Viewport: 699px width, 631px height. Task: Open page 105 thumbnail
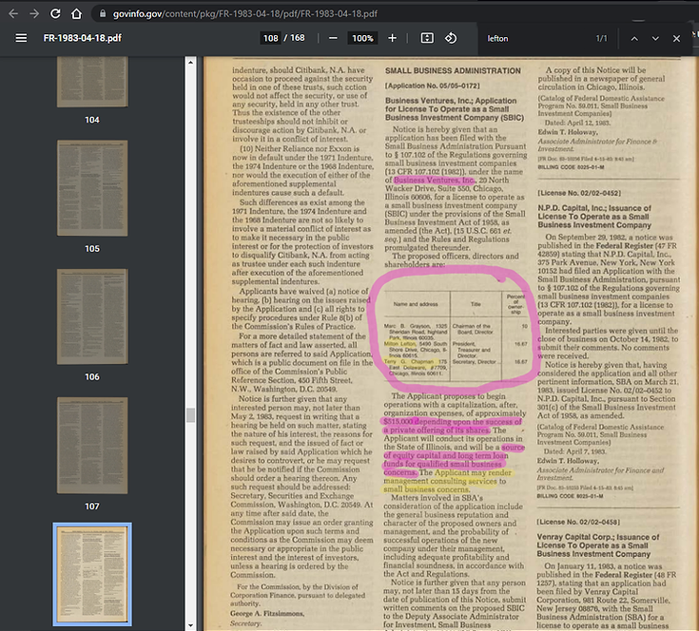(92, 188)
